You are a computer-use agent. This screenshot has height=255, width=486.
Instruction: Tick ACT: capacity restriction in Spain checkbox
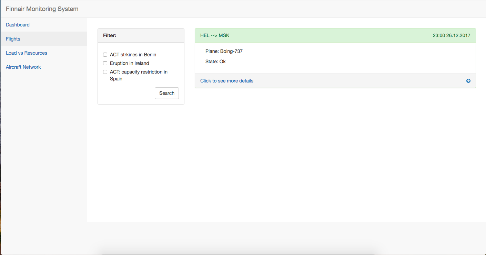tap(105, 72)
